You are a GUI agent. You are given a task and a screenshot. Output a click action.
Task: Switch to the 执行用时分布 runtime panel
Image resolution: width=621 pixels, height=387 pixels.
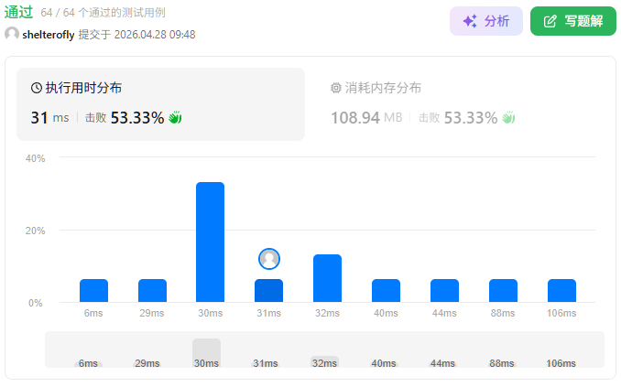pos(160,103)
